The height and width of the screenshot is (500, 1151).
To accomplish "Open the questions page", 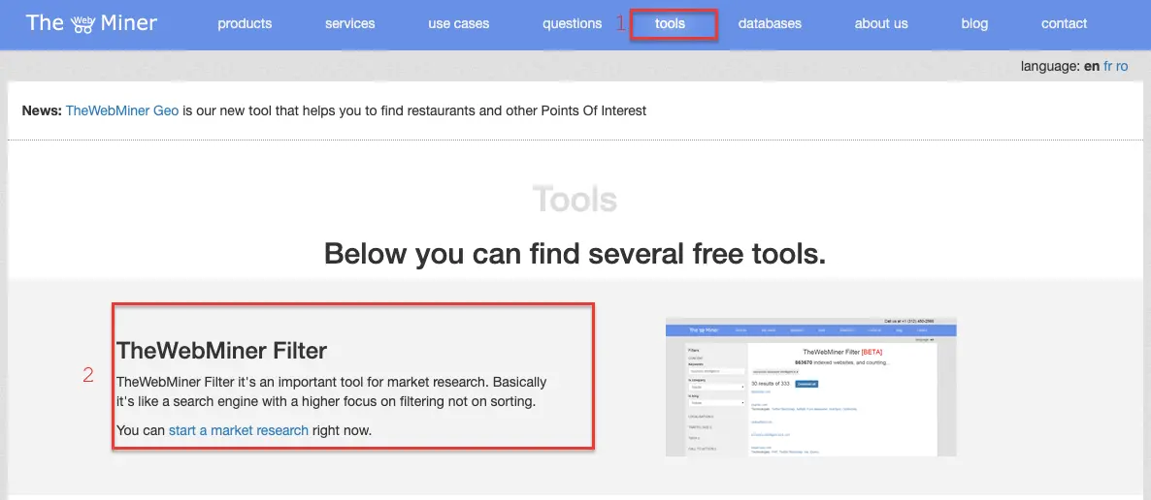I will pyautogui.click(x=572, y=23).
